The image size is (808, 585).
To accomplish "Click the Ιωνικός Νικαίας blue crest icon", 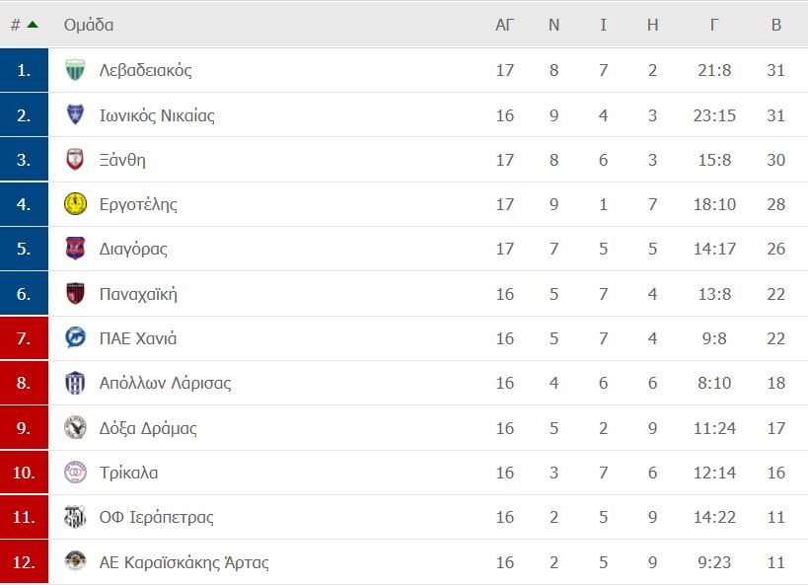I will 75,115.
